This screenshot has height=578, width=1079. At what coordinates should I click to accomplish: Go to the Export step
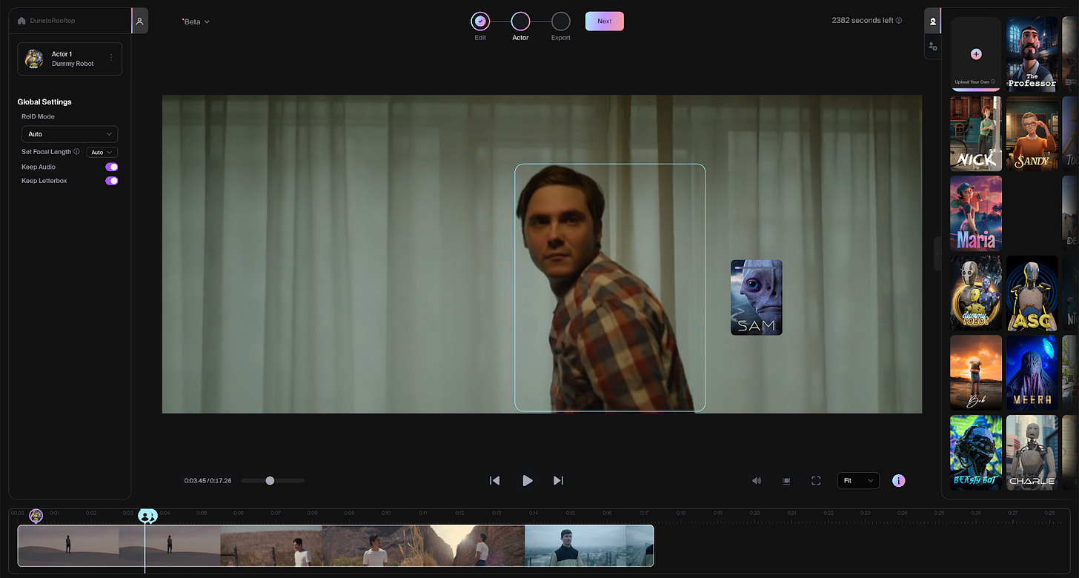[x=561, y=21]
